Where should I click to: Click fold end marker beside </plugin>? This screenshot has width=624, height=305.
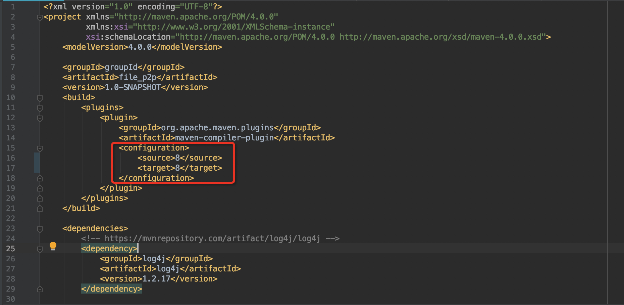click(x=40, y=188)
